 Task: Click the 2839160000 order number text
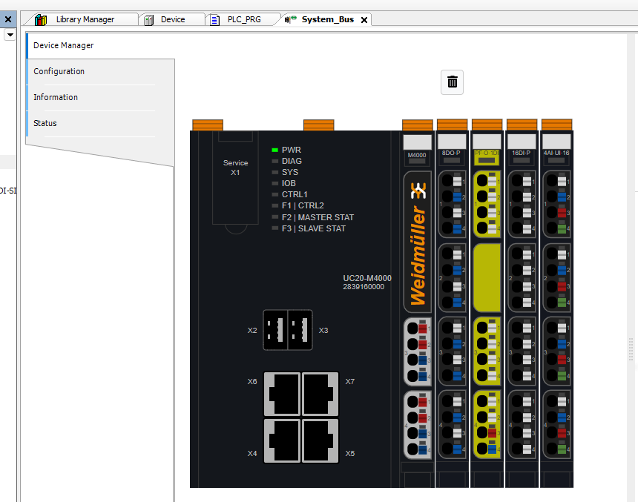pyautogui.click(x=364, y=287)
